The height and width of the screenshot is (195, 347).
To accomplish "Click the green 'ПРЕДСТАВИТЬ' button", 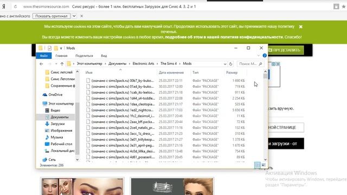I will (286, 50).
